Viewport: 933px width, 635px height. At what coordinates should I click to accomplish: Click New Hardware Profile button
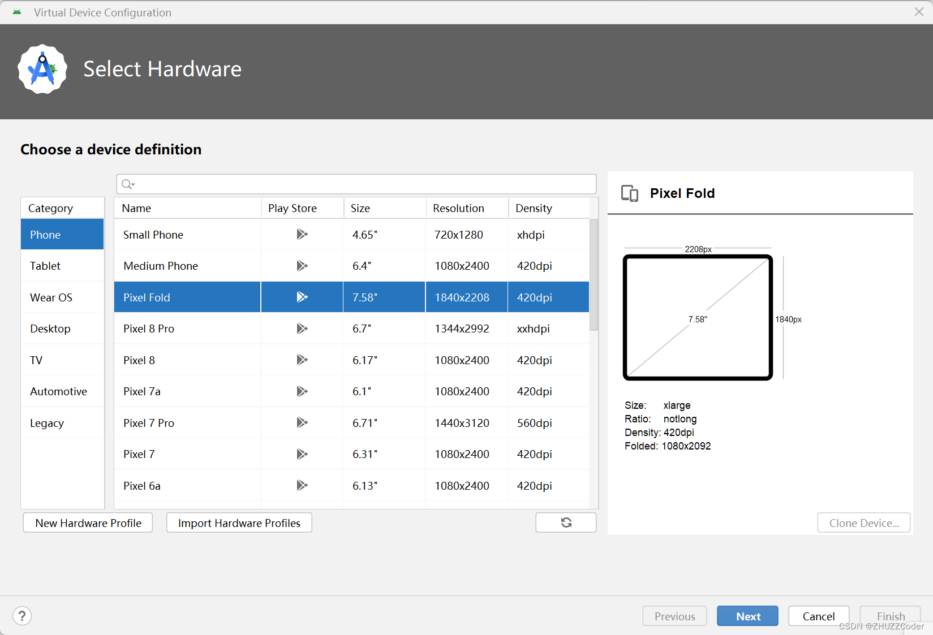pos(88,523)
